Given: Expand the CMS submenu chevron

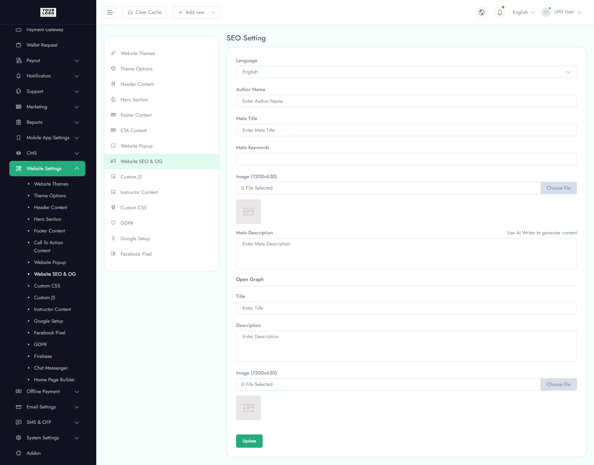Looking at the screenshot, I should [x=77, y=153].
